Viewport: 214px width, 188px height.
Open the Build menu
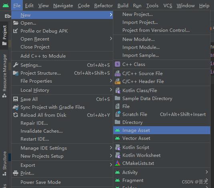[x=123, y=6]
